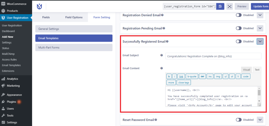The width and height of the screenshot is (269, 126).
Task: Enable the Successfully Registered Email toggle
Action: point(239,41)
